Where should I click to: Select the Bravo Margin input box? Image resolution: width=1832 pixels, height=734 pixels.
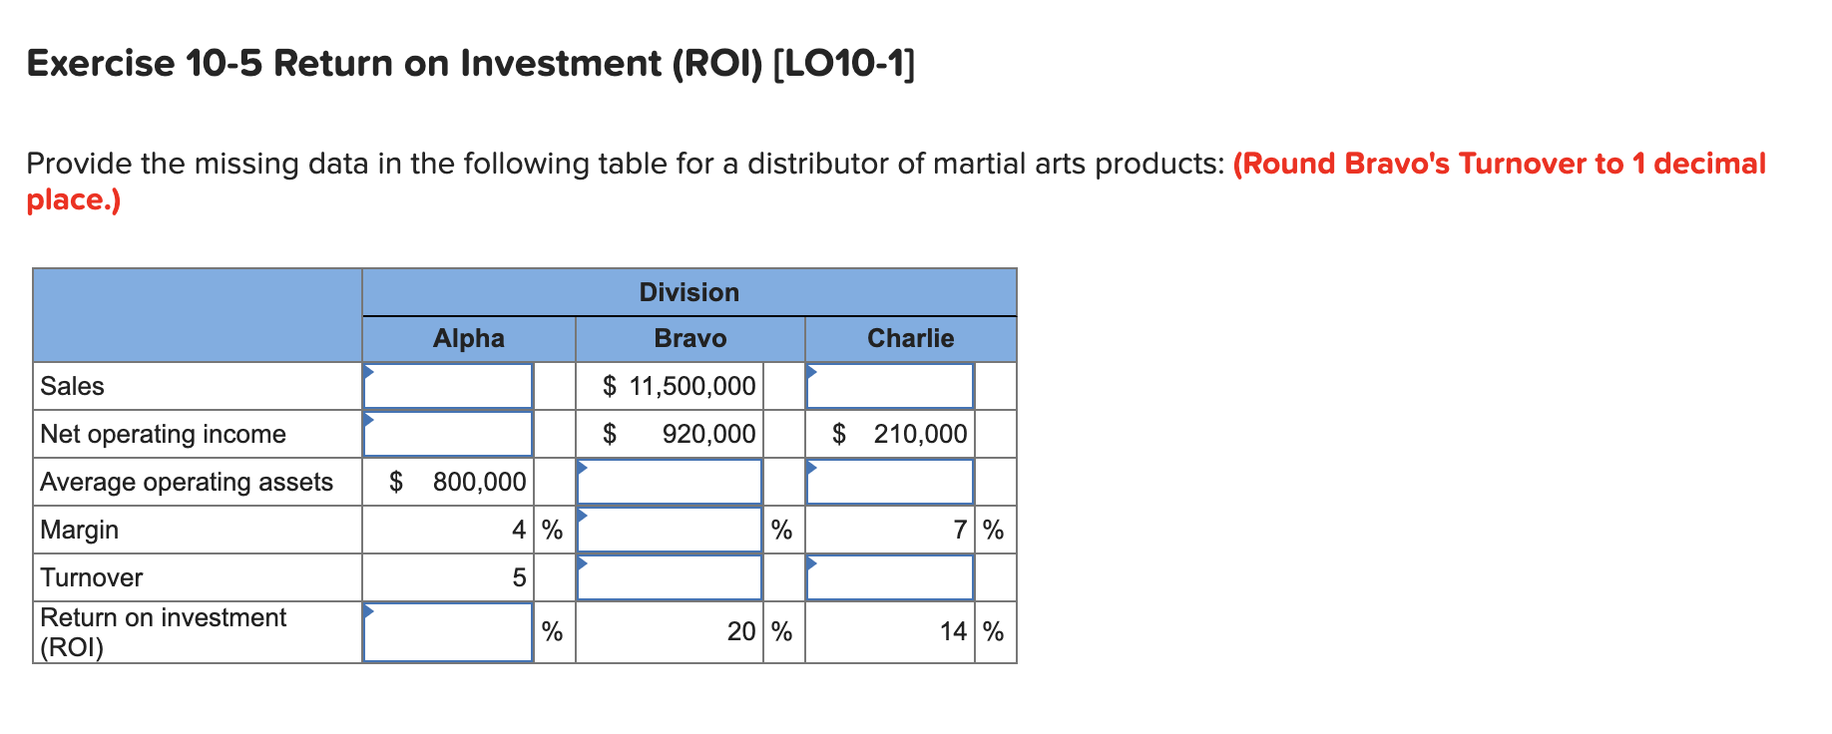point(669,530)
